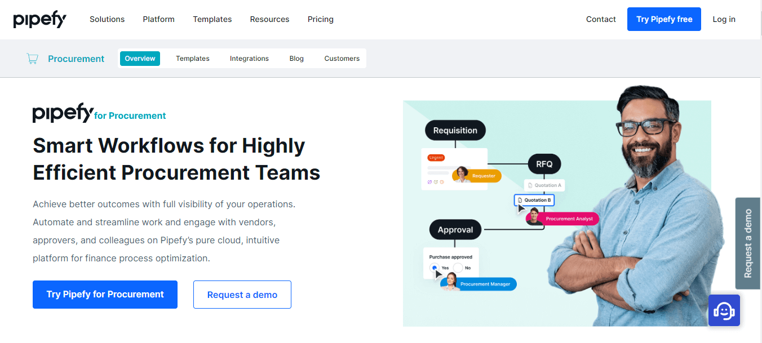
Task: Click the Quotation A document icon
Action: point(531,185)
